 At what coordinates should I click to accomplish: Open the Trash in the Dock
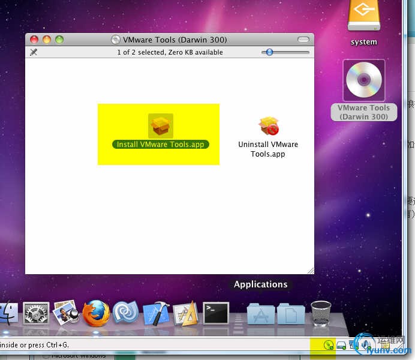click(x=321, y=313)
